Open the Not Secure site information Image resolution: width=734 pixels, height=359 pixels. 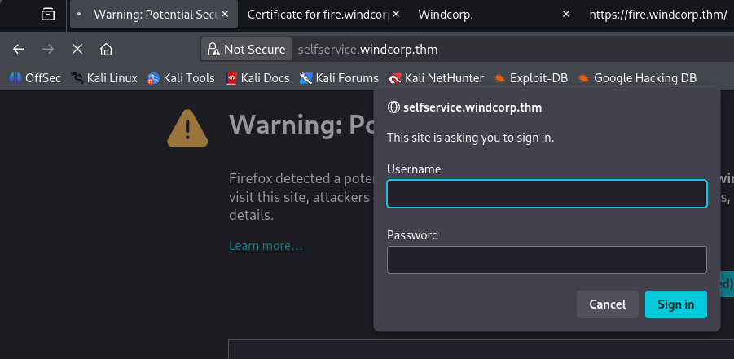pyautogui.click(x=247, y=50)
